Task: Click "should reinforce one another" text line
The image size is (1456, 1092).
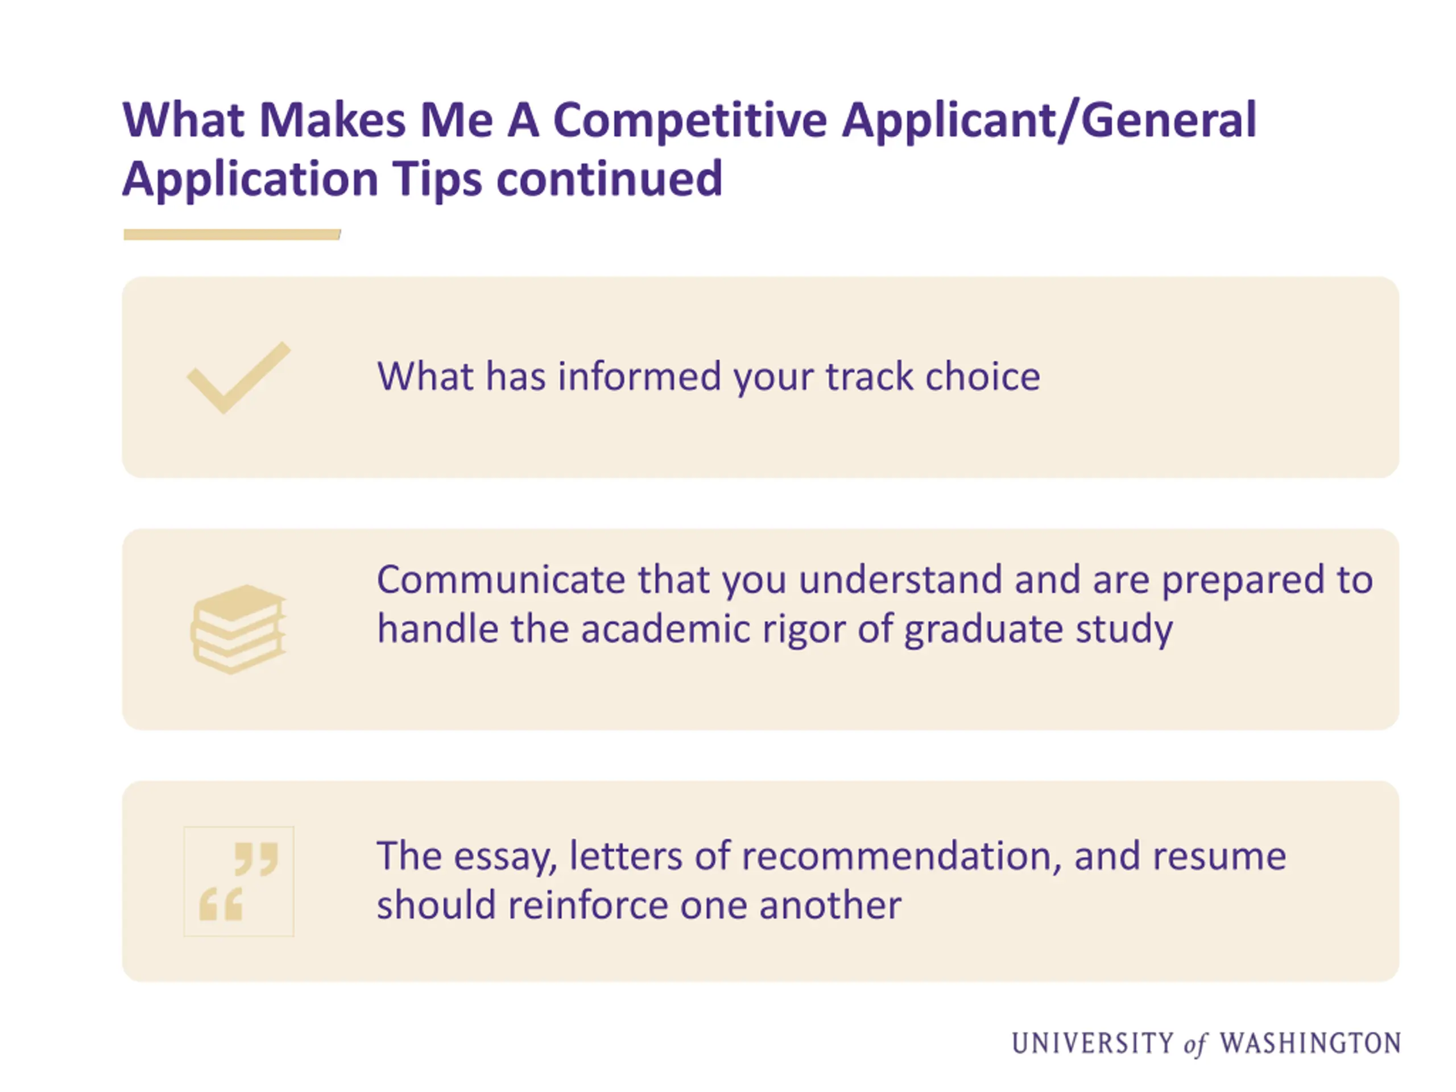Action: tap(639, 905)
